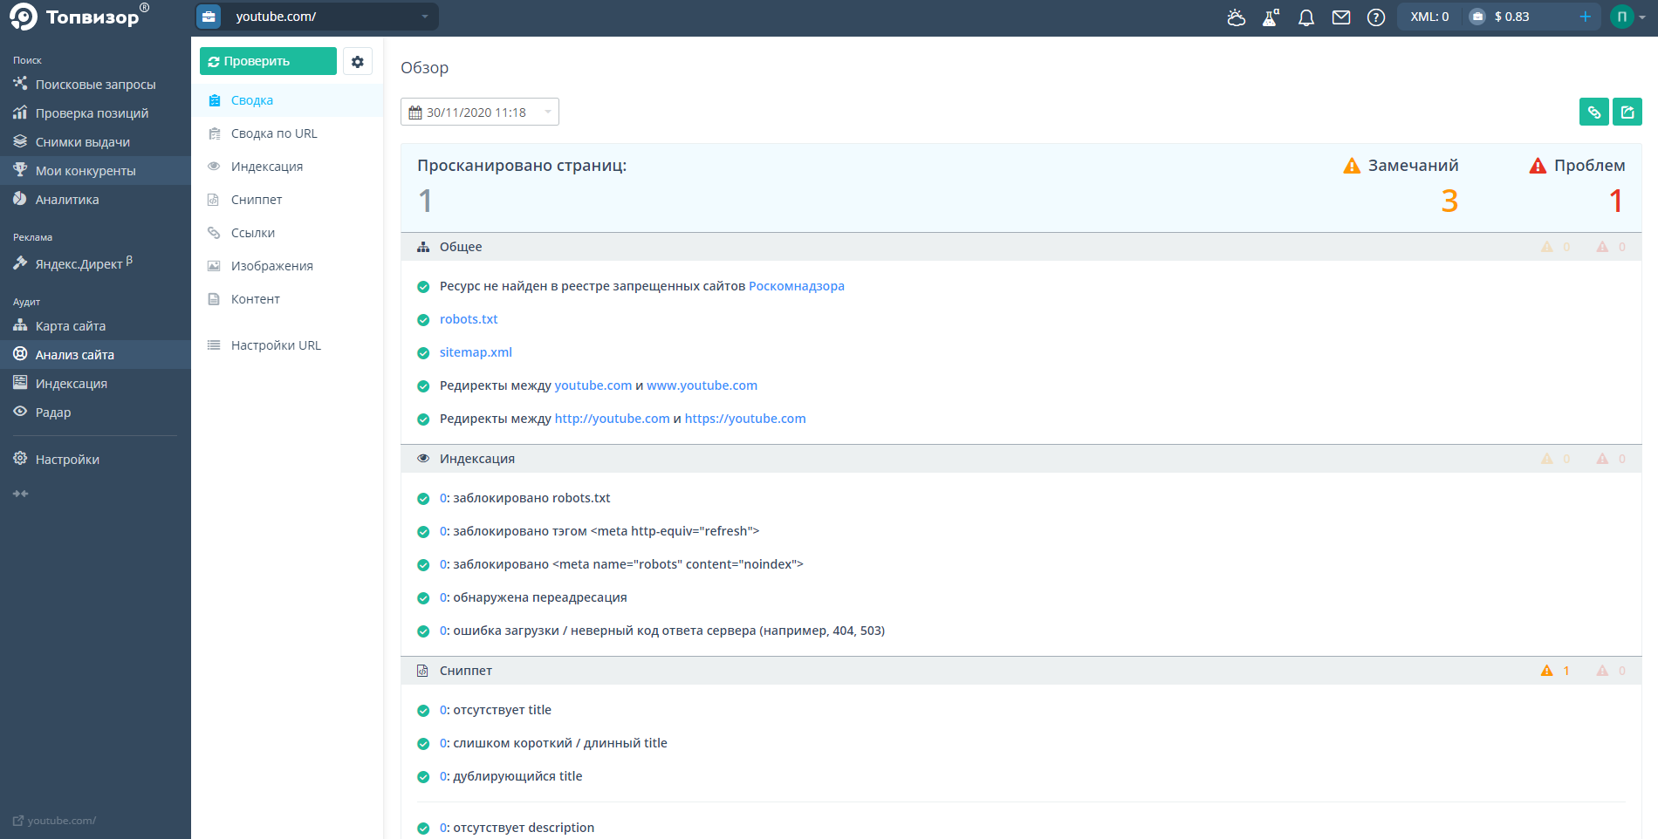The width and height of the screenshot is (1658, 839).
Task: Open Индексация in left dark sidebar
Action: click(x=95, y=384)
